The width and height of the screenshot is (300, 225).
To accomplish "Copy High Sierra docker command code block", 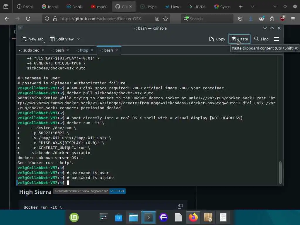I will (180, 206).
